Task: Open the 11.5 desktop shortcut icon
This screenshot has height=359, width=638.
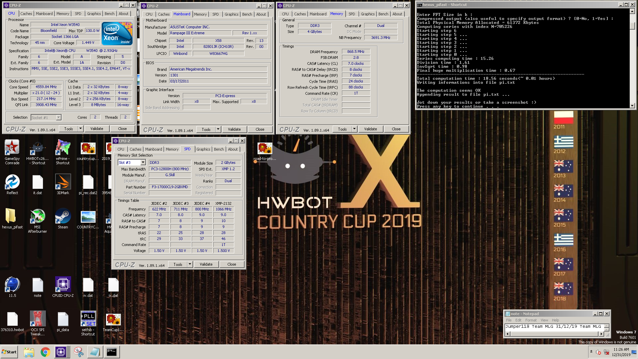Action: point(12,287)
